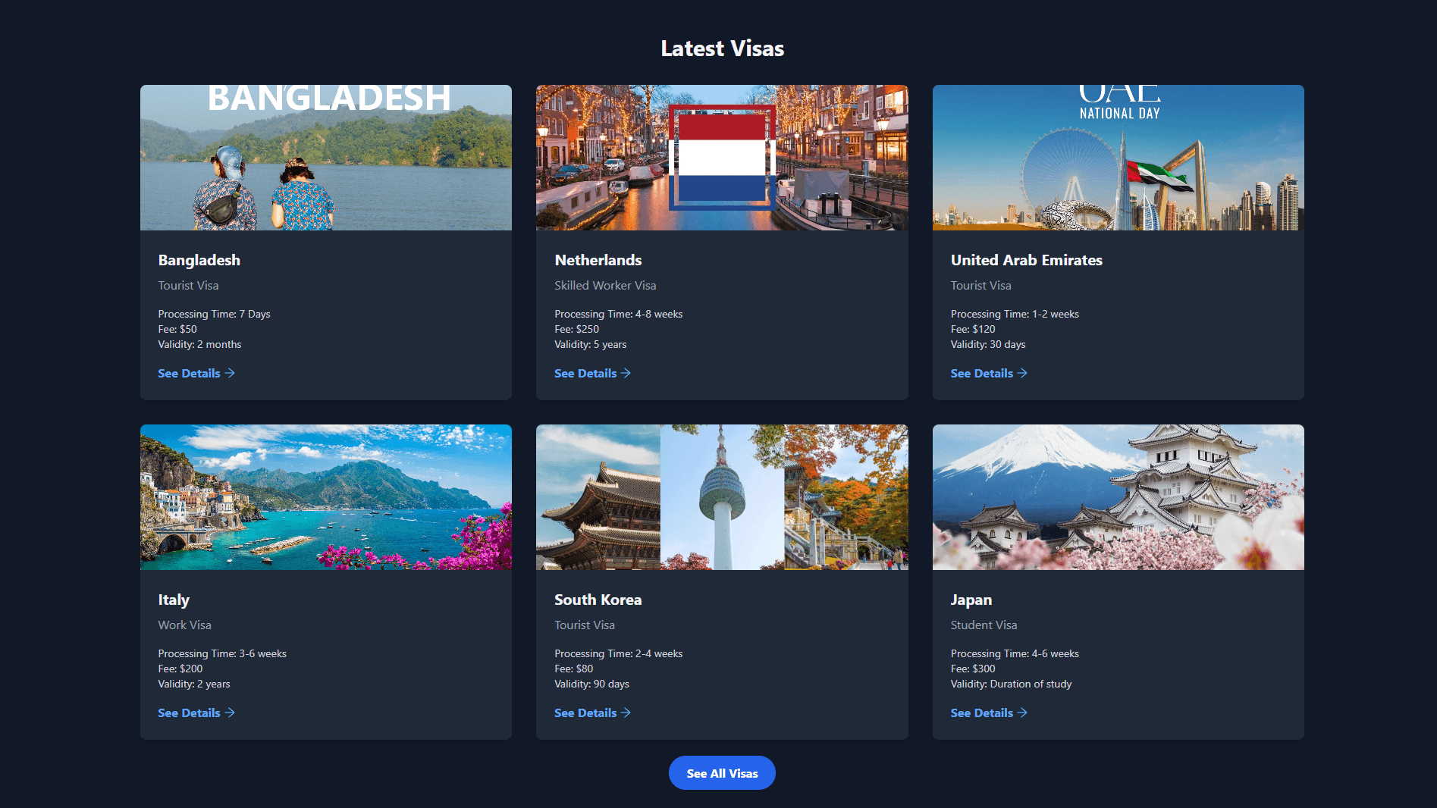Viewport: 1437px width, 808px height.
Task: Click the arrow icon on the UAE card
Action: pyautogui.click(x=1023, y=373)
